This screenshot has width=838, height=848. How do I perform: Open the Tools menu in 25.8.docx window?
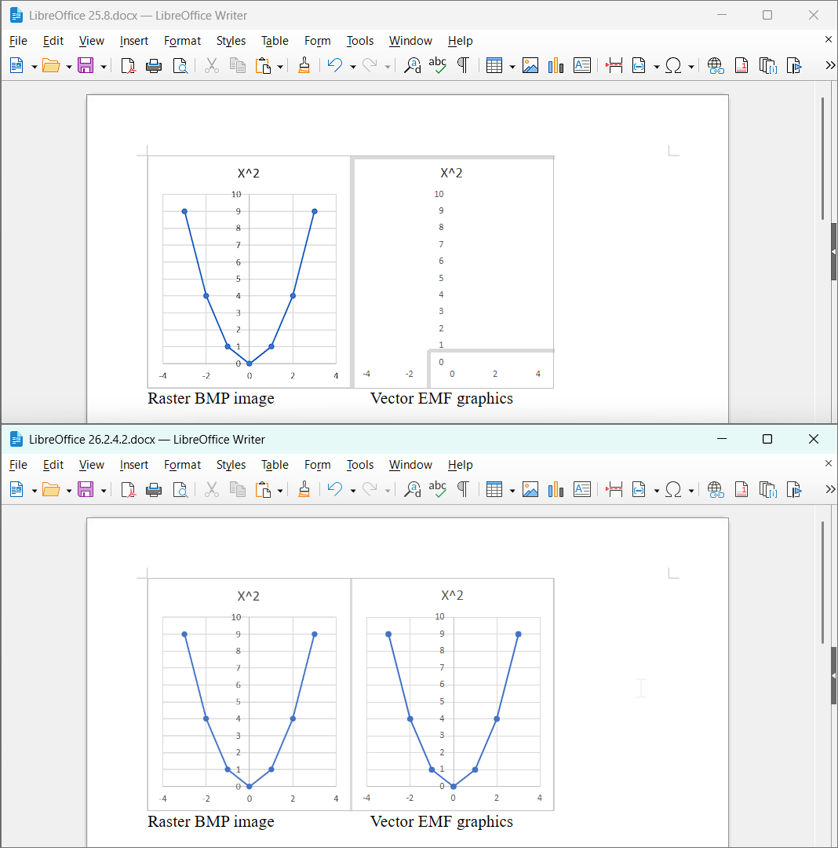360,41
